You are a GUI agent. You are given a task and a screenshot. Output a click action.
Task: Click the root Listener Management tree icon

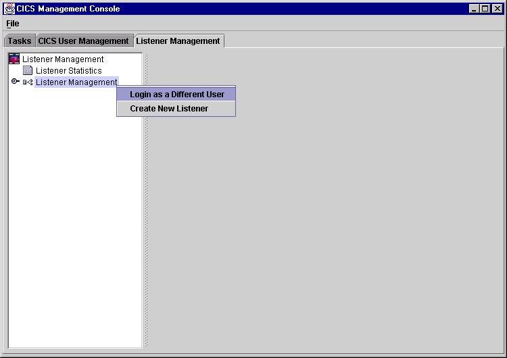(14, 59)
